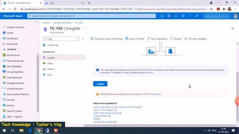Screen dimensions: 239x134
Task: Open Storage accounts in the sidebar
Action: [x=13, y=83]
